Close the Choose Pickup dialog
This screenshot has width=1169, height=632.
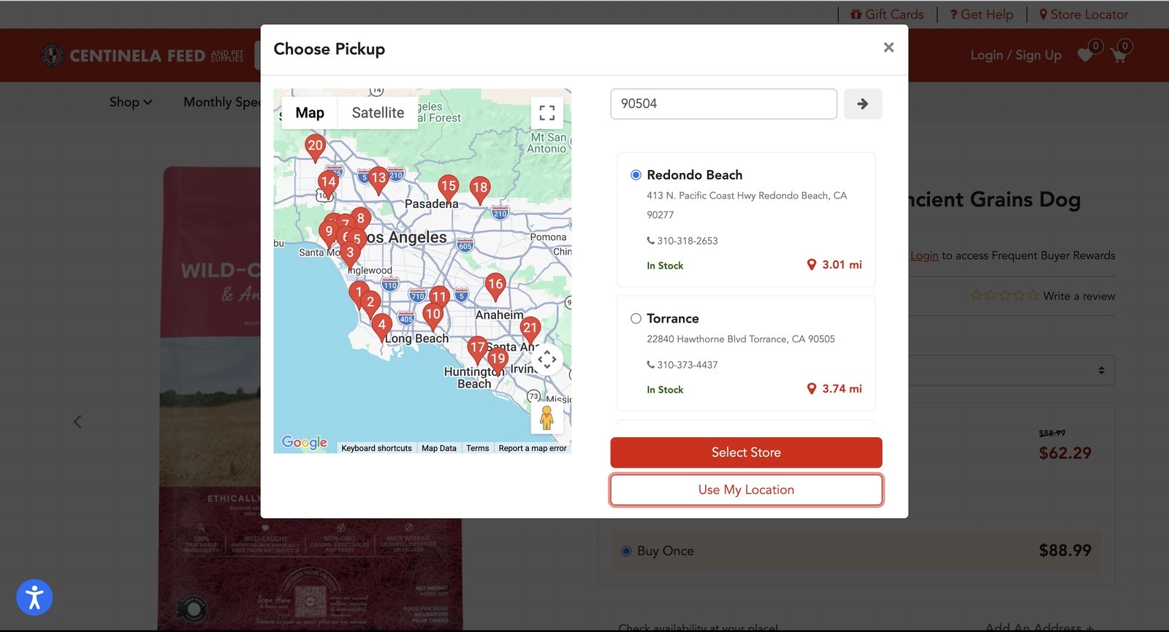tap(888, 47)
